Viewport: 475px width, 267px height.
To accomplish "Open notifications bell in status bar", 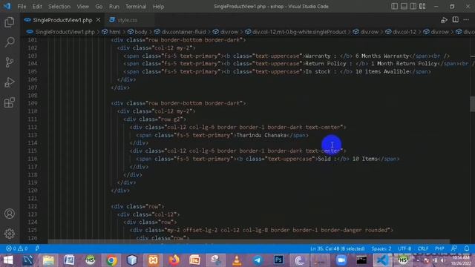I will click(467, 248).
